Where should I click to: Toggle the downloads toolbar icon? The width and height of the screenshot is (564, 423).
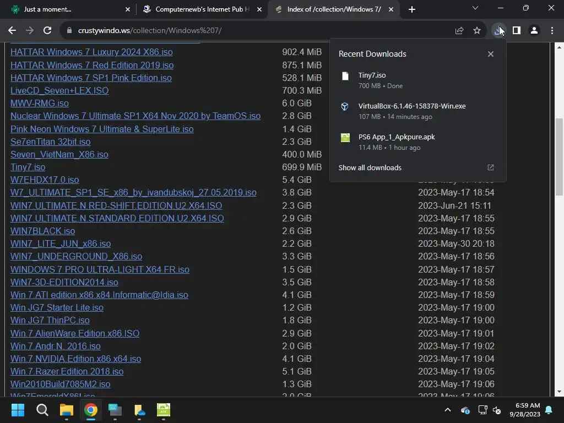pos(498,31)
